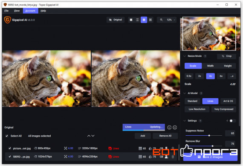Open the Account menu
Image resolution: width=243 pixels, height=166 pixels.
pyautogui.click(x=30, y=11)
